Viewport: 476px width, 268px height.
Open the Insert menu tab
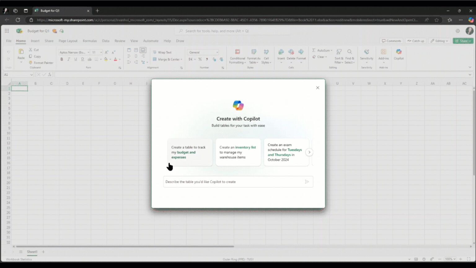[35, 41]
